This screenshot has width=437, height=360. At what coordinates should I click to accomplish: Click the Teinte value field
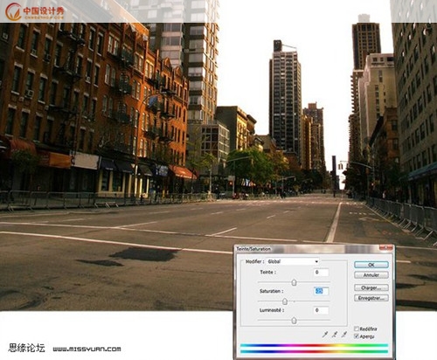(321, 273)
